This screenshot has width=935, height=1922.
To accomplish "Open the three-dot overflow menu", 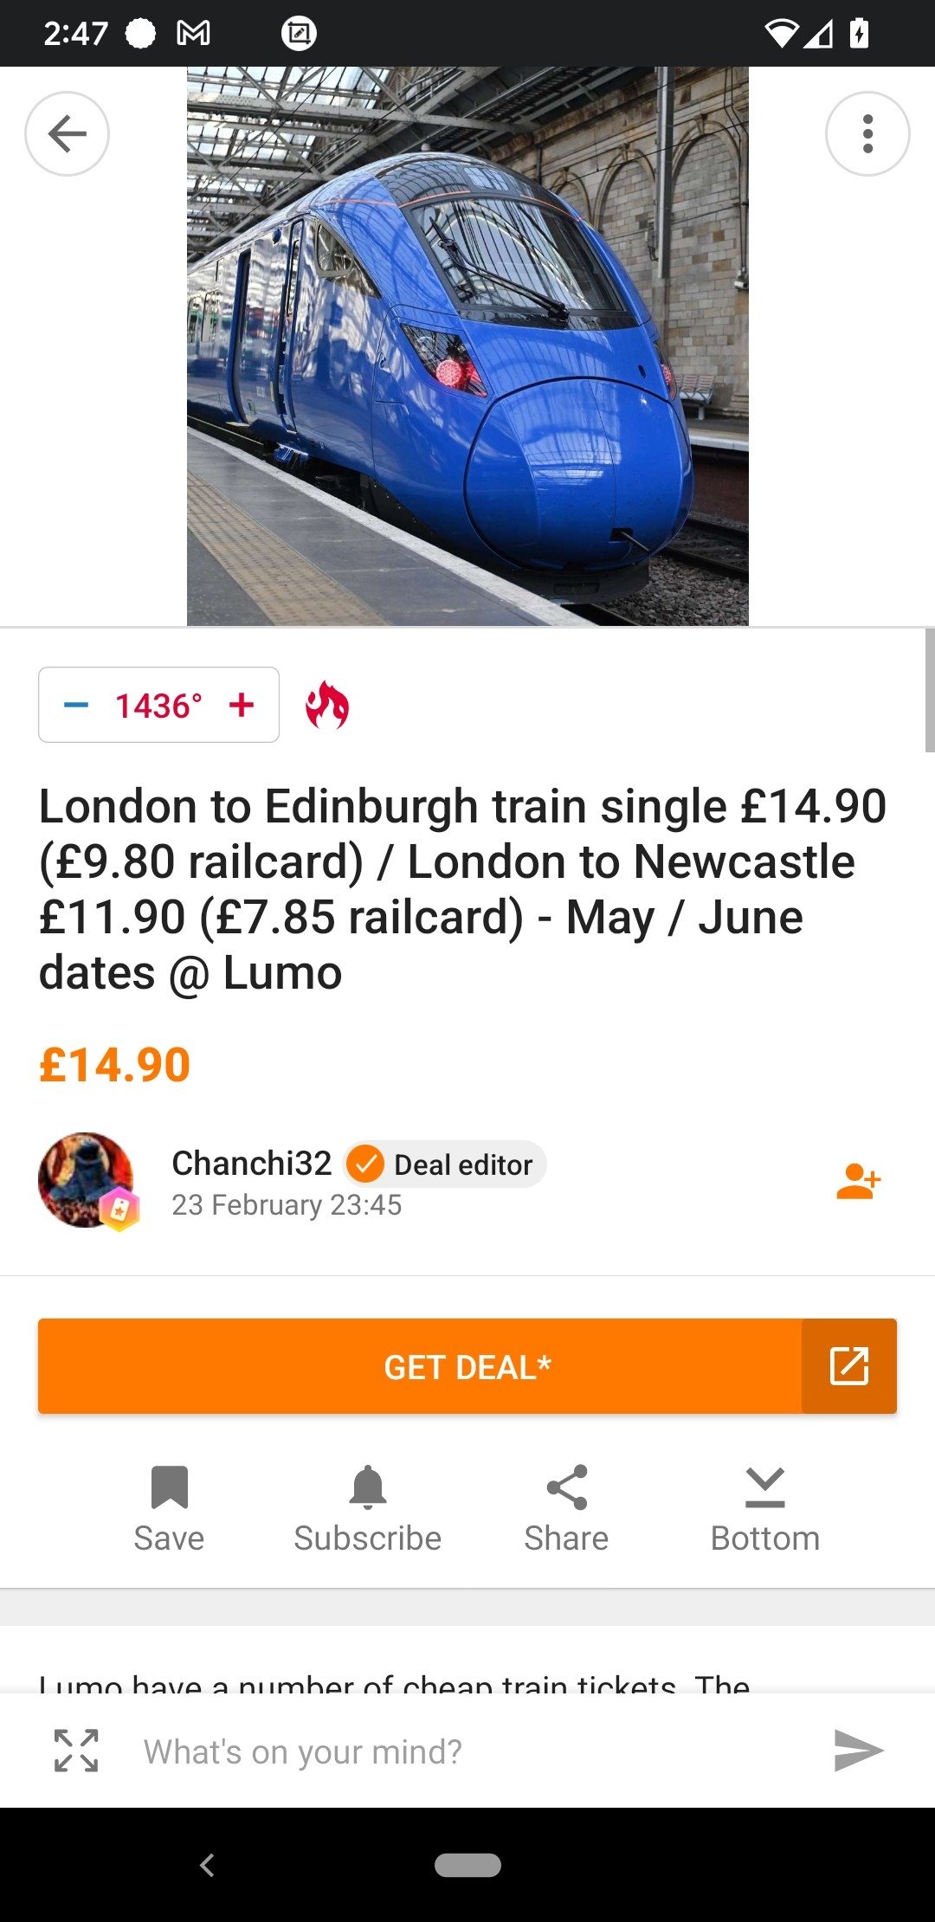I will 867,134.
